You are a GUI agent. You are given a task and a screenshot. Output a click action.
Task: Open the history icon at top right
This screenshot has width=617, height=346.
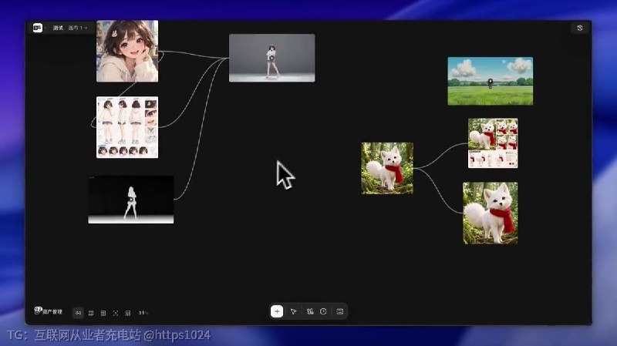(x=580, y=28)
